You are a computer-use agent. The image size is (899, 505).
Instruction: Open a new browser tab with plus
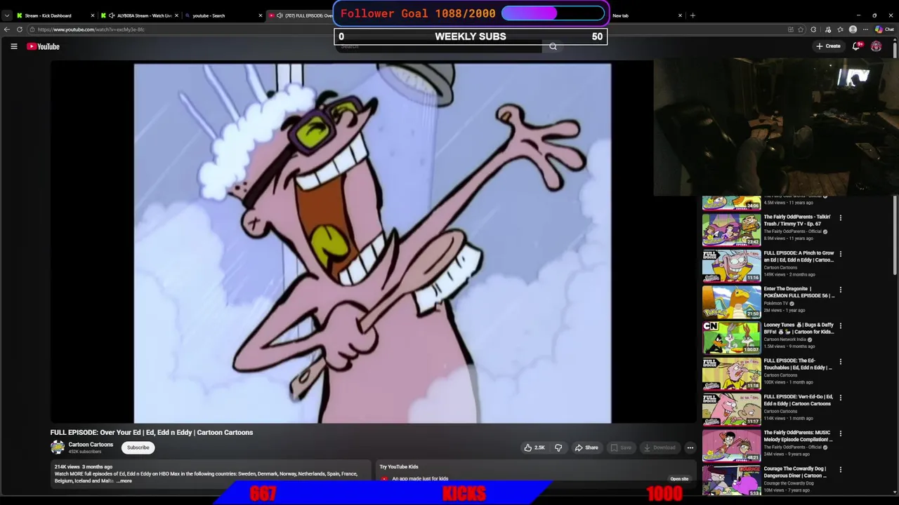(x=693, y=15)
